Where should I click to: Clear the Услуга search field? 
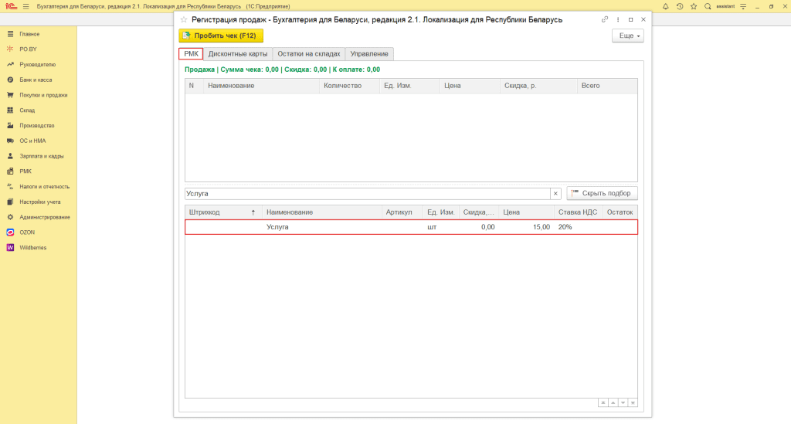coord(555,194)
